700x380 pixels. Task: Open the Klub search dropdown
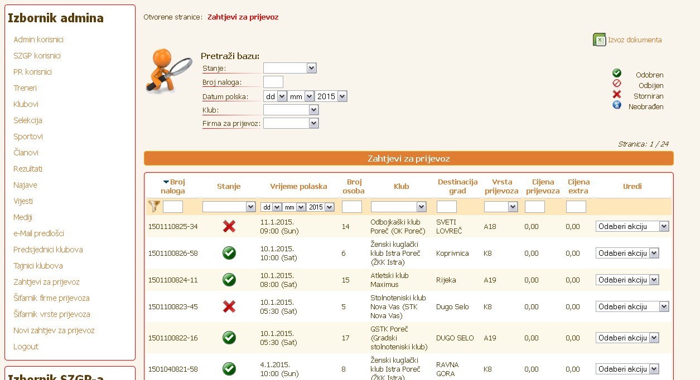pos(291,110)
